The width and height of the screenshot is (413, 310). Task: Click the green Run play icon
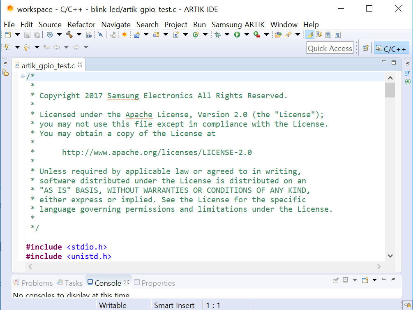point(237,35)
